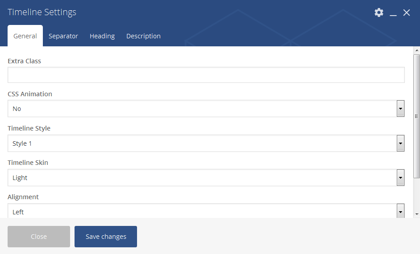Viewport: 420px width, 254px height.
Task: Go to the Description tab
Action: tap(143, 36)
